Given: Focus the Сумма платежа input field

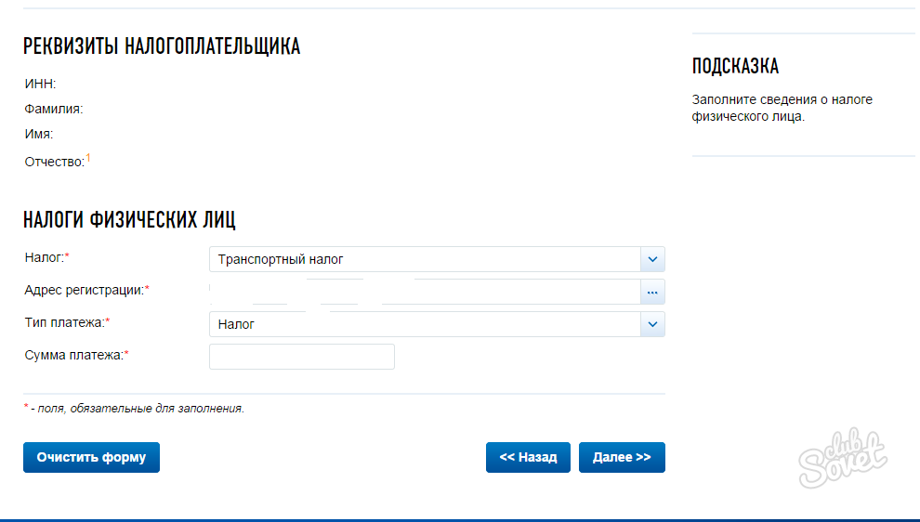Looking at the screenshot, I should click(x=302, y=357).
